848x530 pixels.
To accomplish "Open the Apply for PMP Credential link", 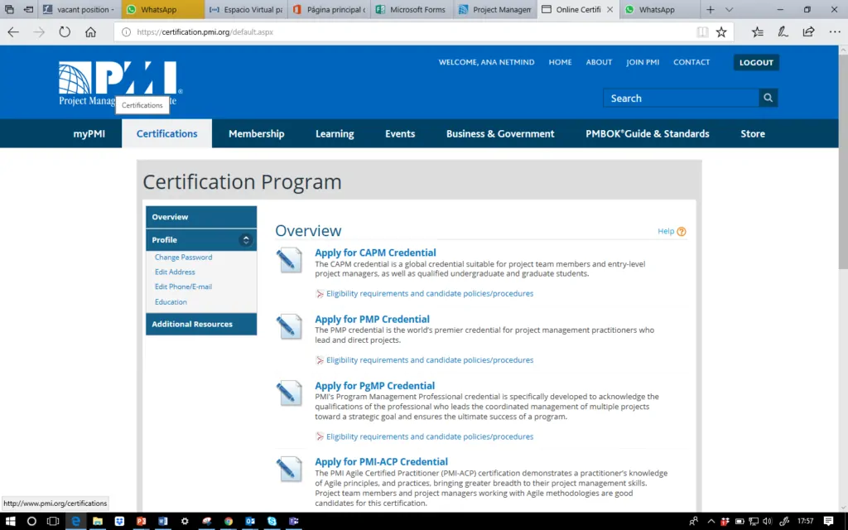I will [372, 319].
